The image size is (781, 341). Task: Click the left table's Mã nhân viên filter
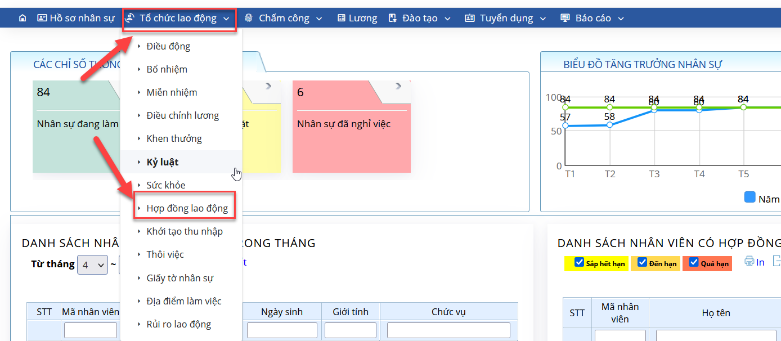pyautogui.click(x=91, y=330)
